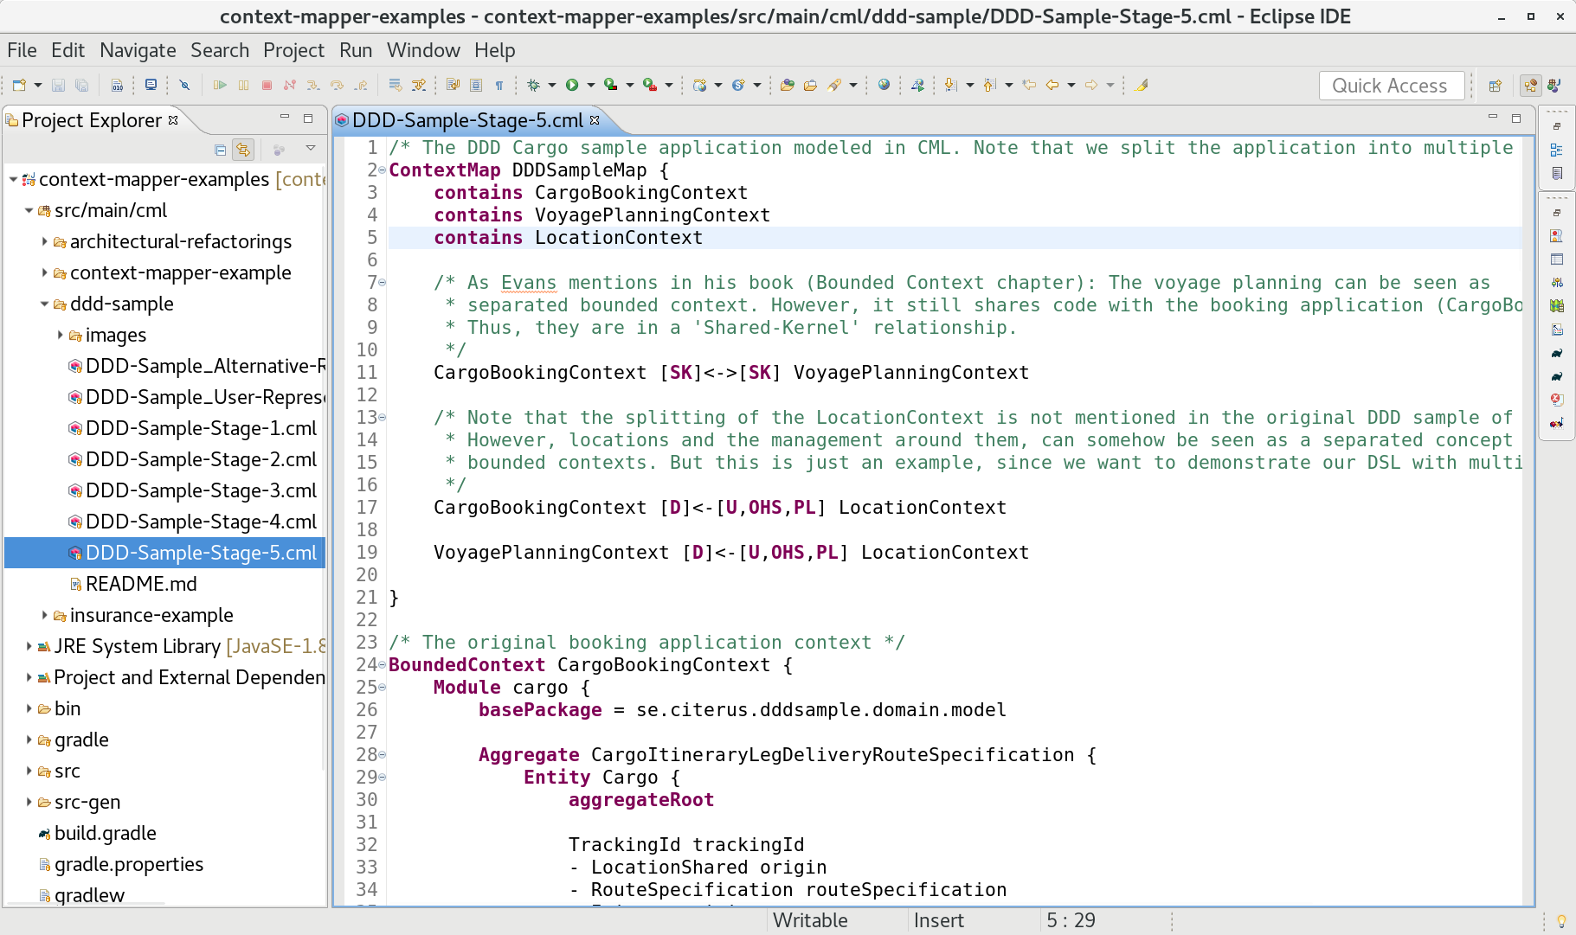Open DDD-Sample-Stage-1.cml in the tree
Screen dimensions: 1576x935
coord(201,429)
